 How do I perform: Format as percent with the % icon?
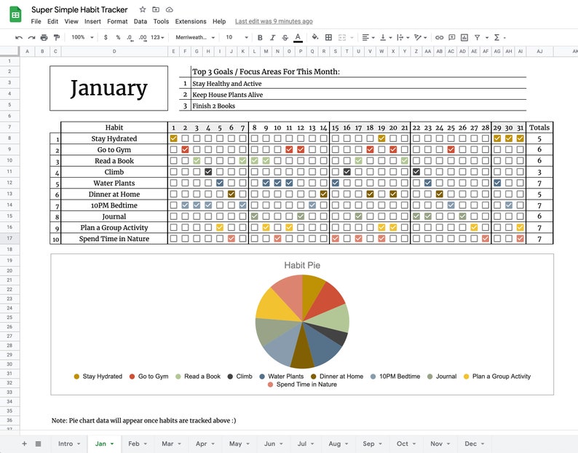click(x=118, y=37)
